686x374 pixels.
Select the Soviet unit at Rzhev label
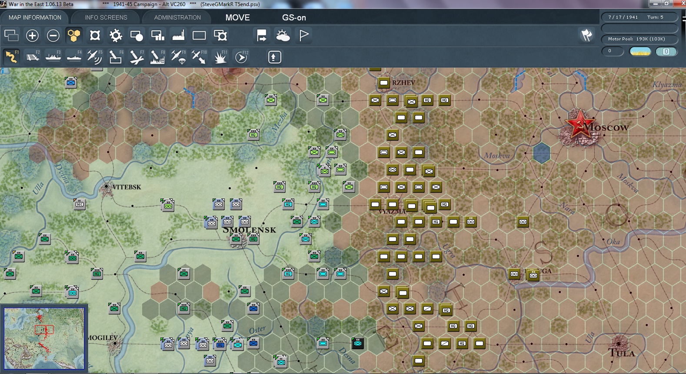coord(384,83)
